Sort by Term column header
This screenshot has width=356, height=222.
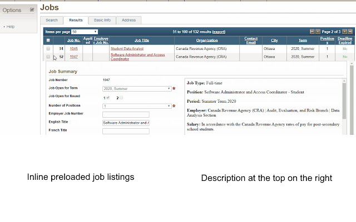tap(303, 41)
